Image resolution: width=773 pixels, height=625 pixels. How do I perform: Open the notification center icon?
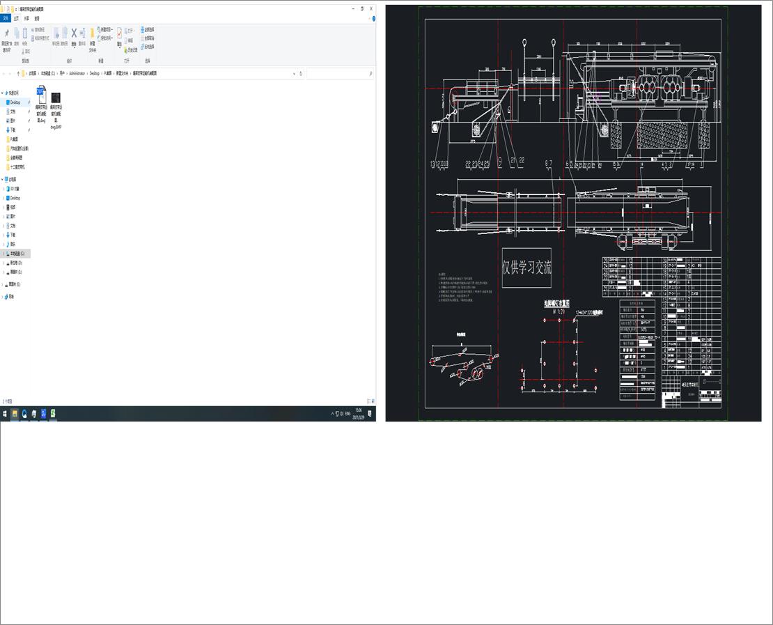(x=370, y=414)
